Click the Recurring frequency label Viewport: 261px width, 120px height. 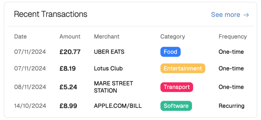[x=231, y=106]
